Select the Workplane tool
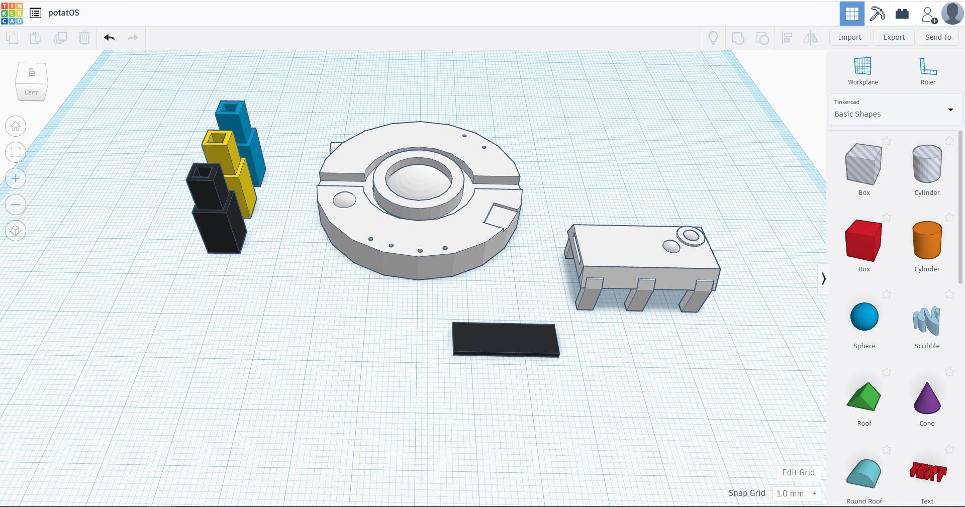The height and width of the screenshot is (507, 965). pos(863,71)
